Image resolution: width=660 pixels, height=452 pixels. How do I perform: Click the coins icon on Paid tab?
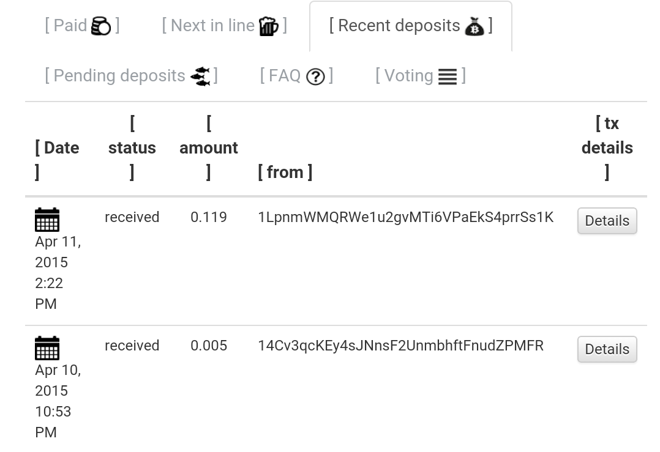(x=101, y=26)
